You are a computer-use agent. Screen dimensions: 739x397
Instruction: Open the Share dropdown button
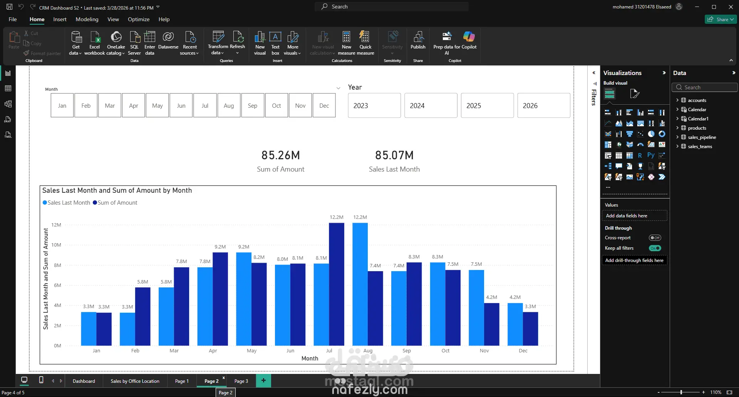[721, 19]
